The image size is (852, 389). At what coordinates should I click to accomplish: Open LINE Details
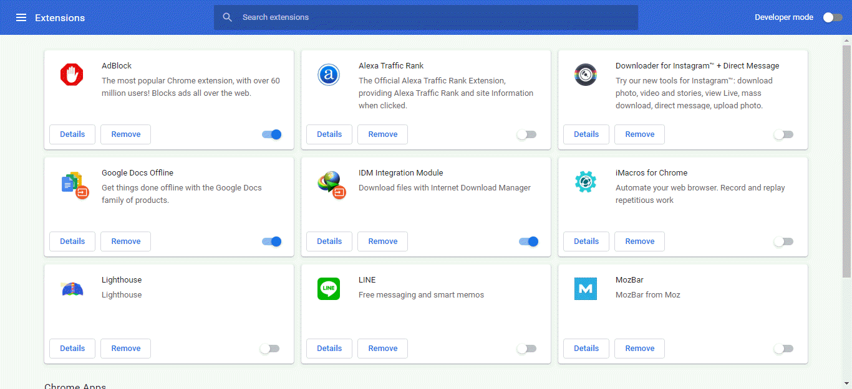329,349
